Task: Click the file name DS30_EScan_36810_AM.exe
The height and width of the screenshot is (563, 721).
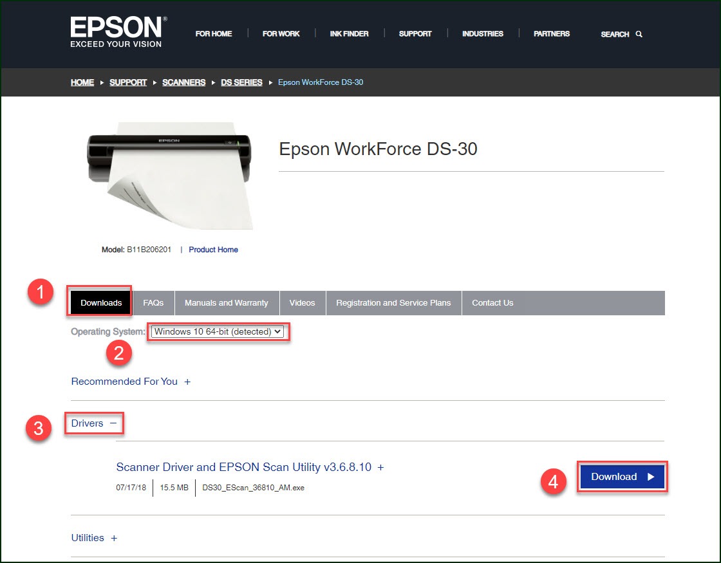Action: coord(254,488)
